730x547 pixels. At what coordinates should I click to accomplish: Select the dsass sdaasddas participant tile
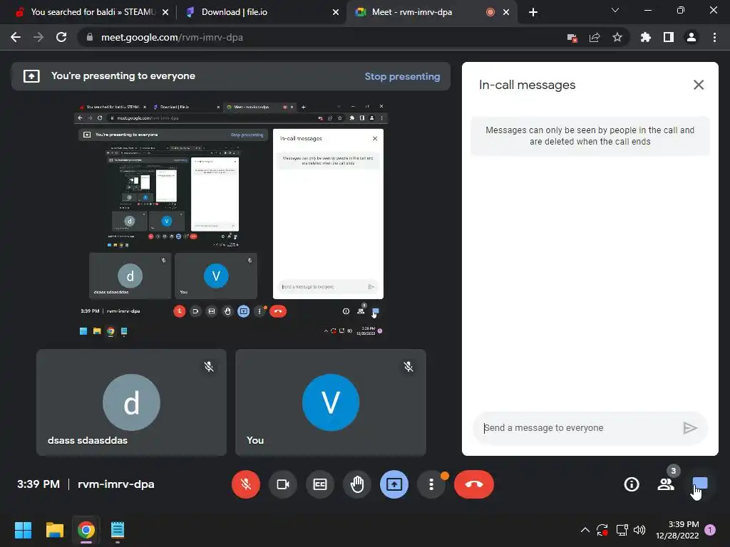click(131, 402)
